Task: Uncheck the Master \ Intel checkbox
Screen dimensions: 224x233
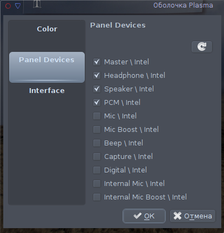Action: [97, 62]
